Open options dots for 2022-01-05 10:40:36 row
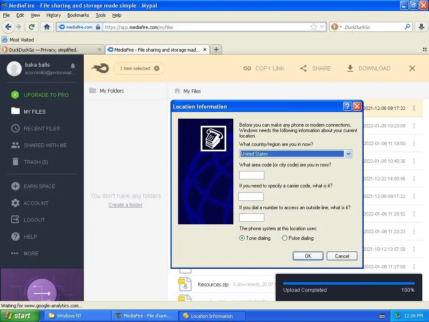 [414, 161]
